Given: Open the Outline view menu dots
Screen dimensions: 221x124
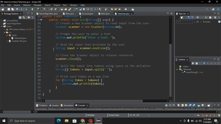Looking at the screenshot, I should [219, 63].
